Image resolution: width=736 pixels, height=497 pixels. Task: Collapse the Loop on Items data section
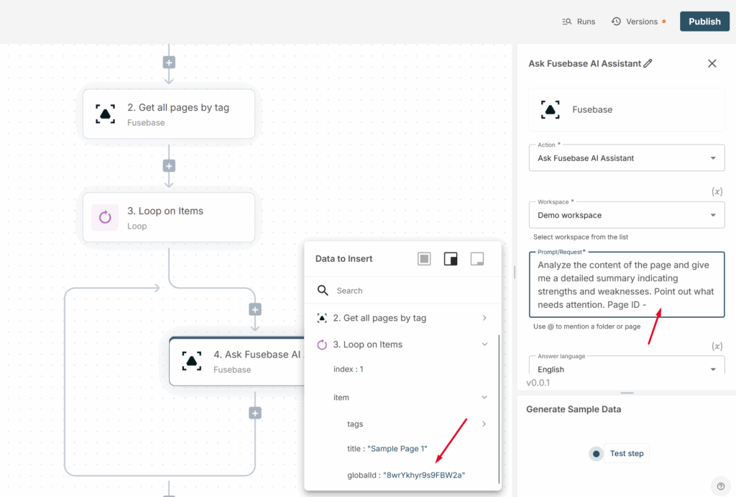pos(484,345)
